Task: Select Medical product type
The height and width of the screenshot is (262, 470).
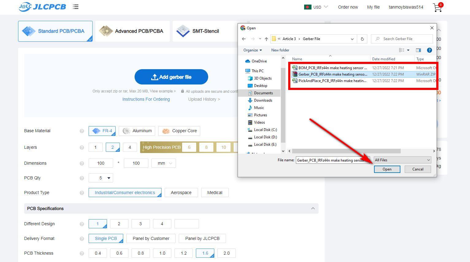Action: [x=215, y=193]
